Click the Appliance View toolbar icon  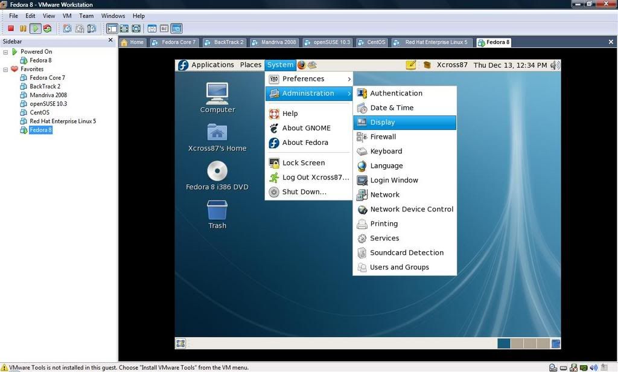(x=164, y=28)
